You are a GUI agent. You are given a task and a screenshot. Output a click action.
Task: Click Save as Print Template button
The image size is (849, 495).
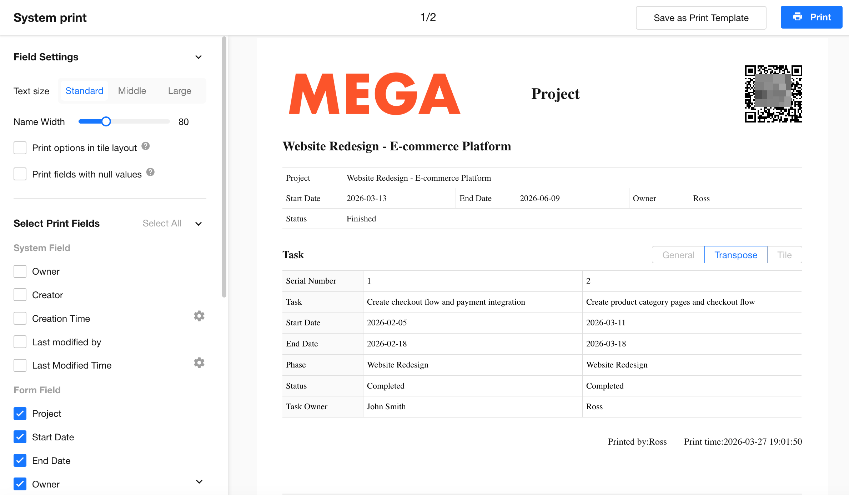701,18
